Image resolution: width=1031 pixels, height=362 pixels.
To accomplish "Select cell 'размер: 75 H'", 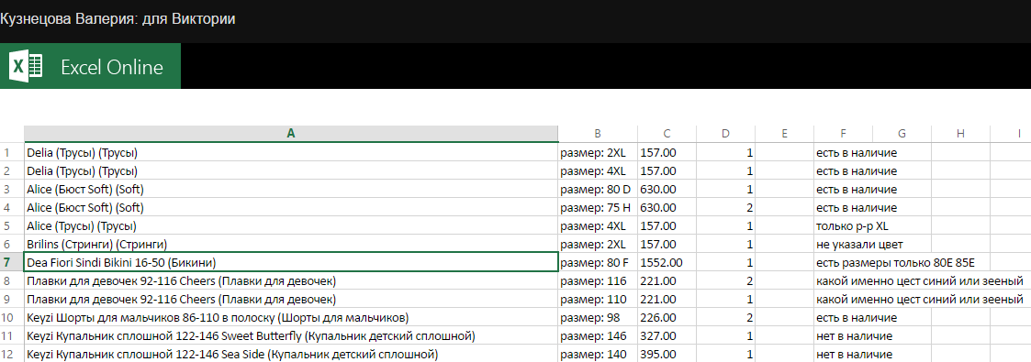I will (598, 208).
